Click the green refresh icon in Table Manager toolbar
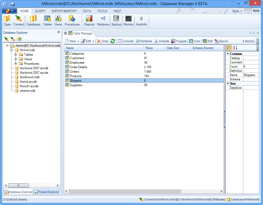263x205 pixels. tap(113, 41)
